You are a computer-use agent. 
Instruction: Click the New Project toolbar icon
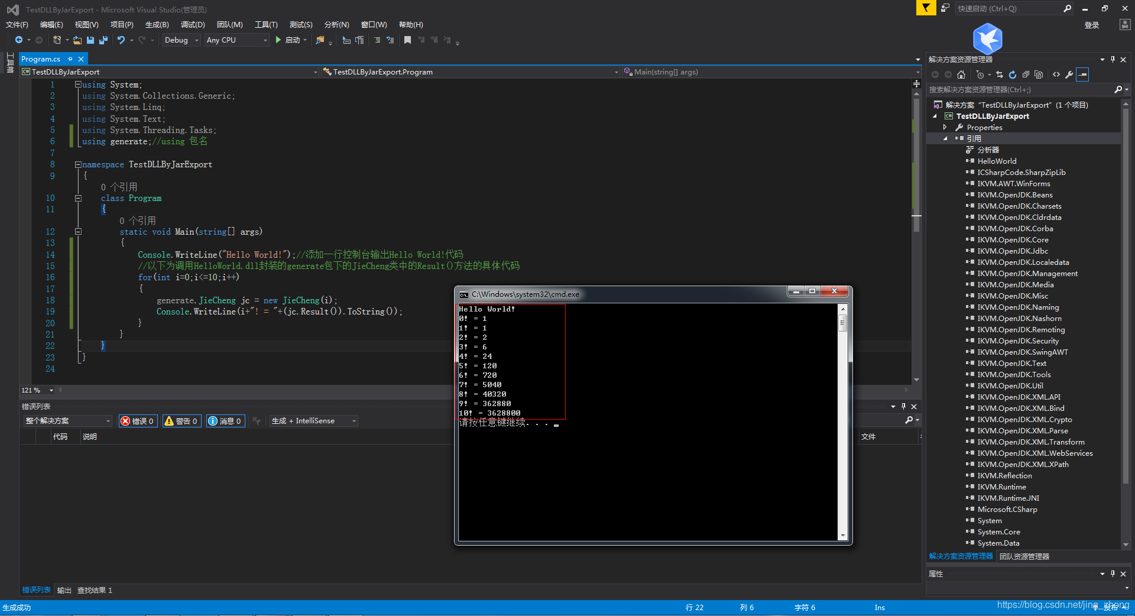(x=57, y=40)
